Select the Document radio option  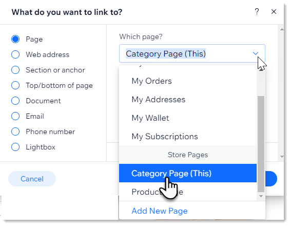(x=15, y=101)
